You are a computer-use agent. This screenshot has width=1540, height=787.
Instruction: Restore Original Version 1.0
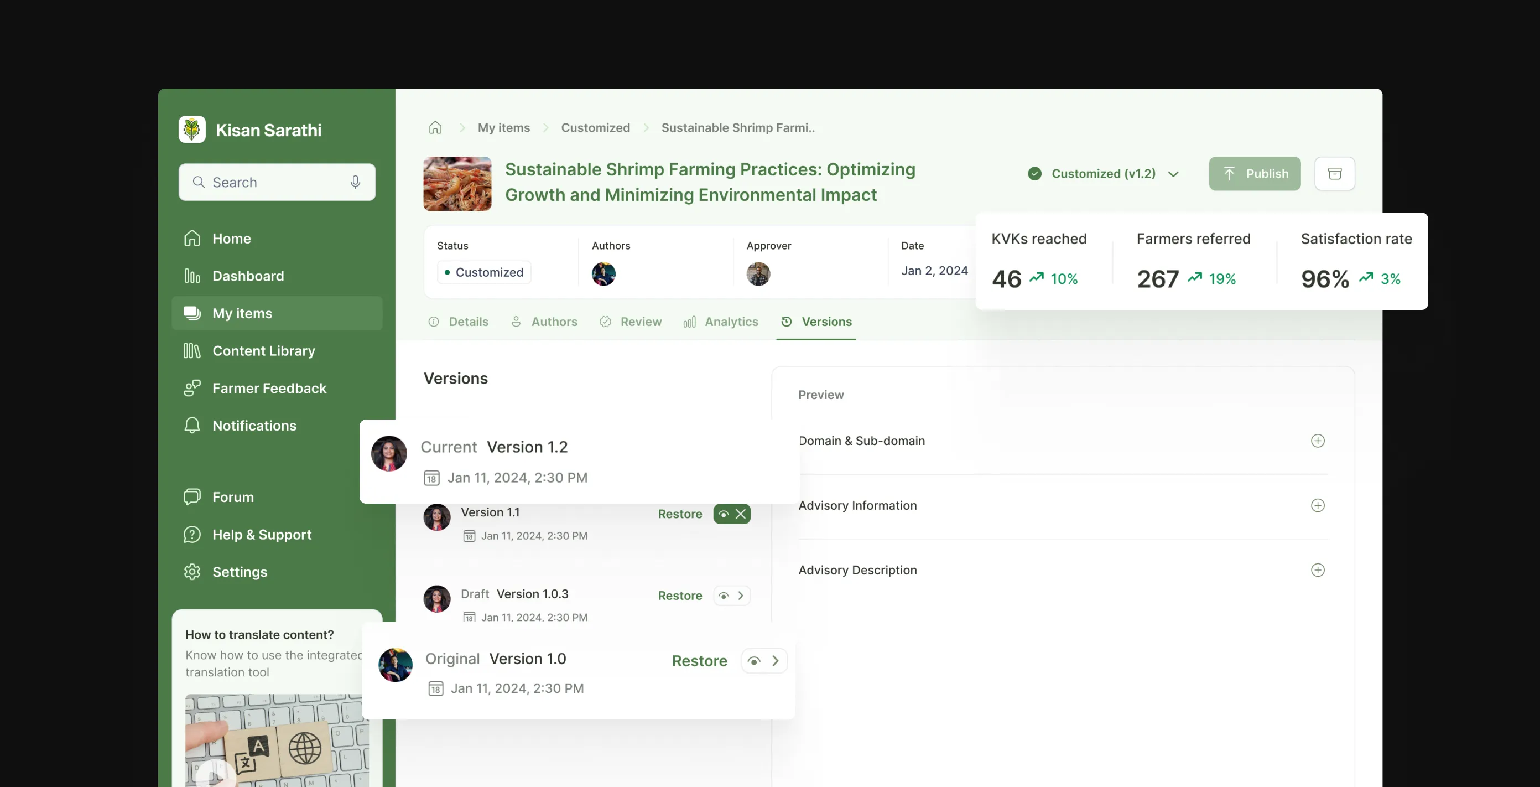coord(699,661)
